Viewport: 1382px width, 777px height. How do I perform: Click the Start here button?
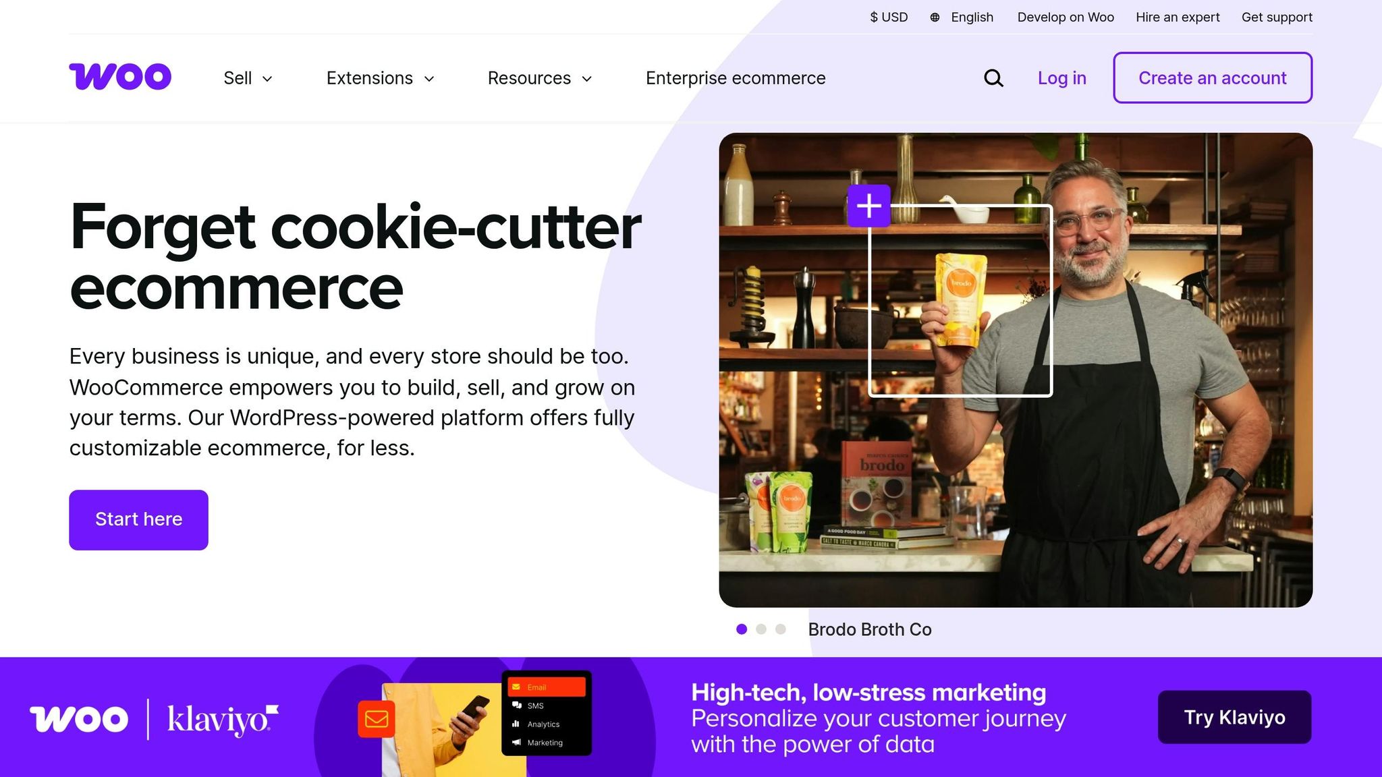(x=138, y=520)
